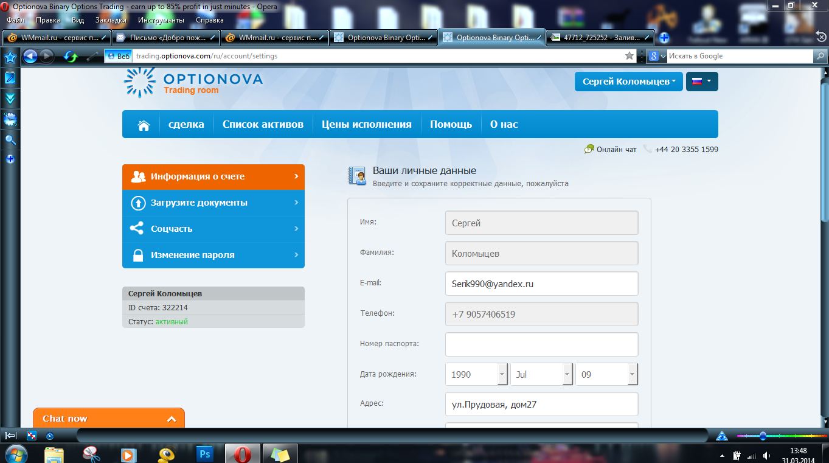The image size is (829, 463).
Task: Click the Optionova Trading room logo
Action: (x=193, y=83)
